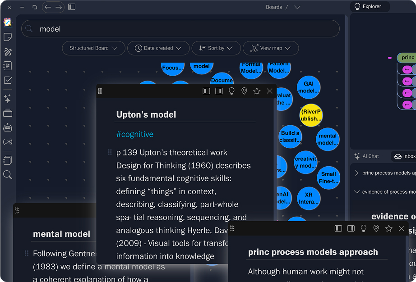Toggle the left sidebar panel in title bar
This screenshot has height=282, width=416.
click(x=72, y=7)
